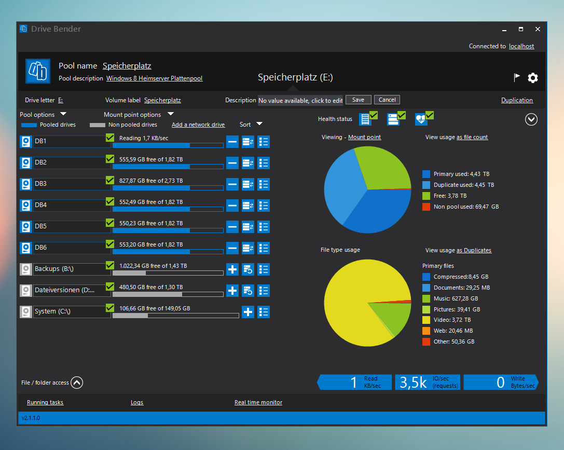Click the swap drive icon for DB2
This screenshot has height=450, width=564.
pos(248,163)
